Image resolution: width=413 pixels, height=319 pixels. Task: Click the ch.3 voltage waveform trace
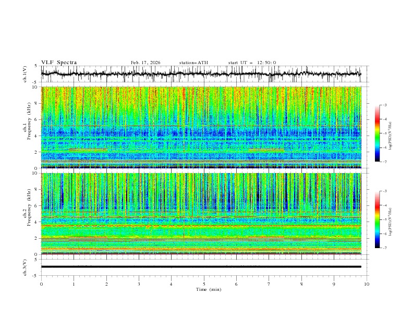tap(201, 267)
